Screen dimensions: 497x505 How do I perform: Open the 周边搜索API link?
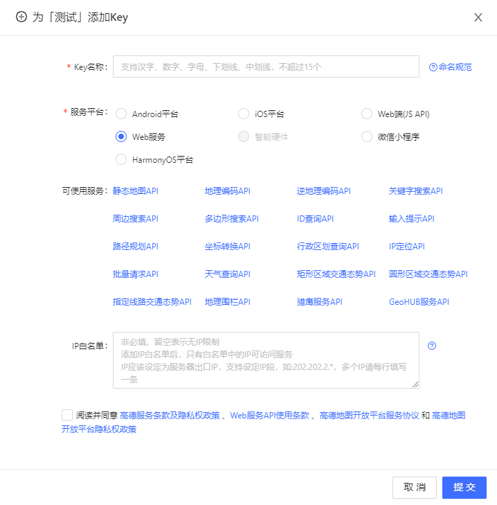[x=136, y=219]
